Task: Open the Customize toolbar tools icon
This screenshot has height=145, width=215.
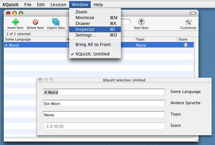Action: pyautogui.click(x=188, y=22)
